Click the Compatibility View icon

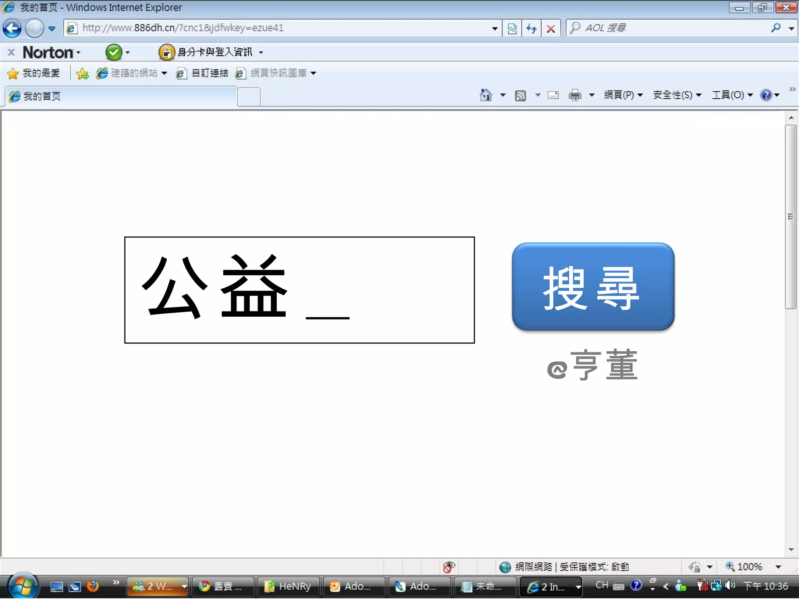point(512,28)
